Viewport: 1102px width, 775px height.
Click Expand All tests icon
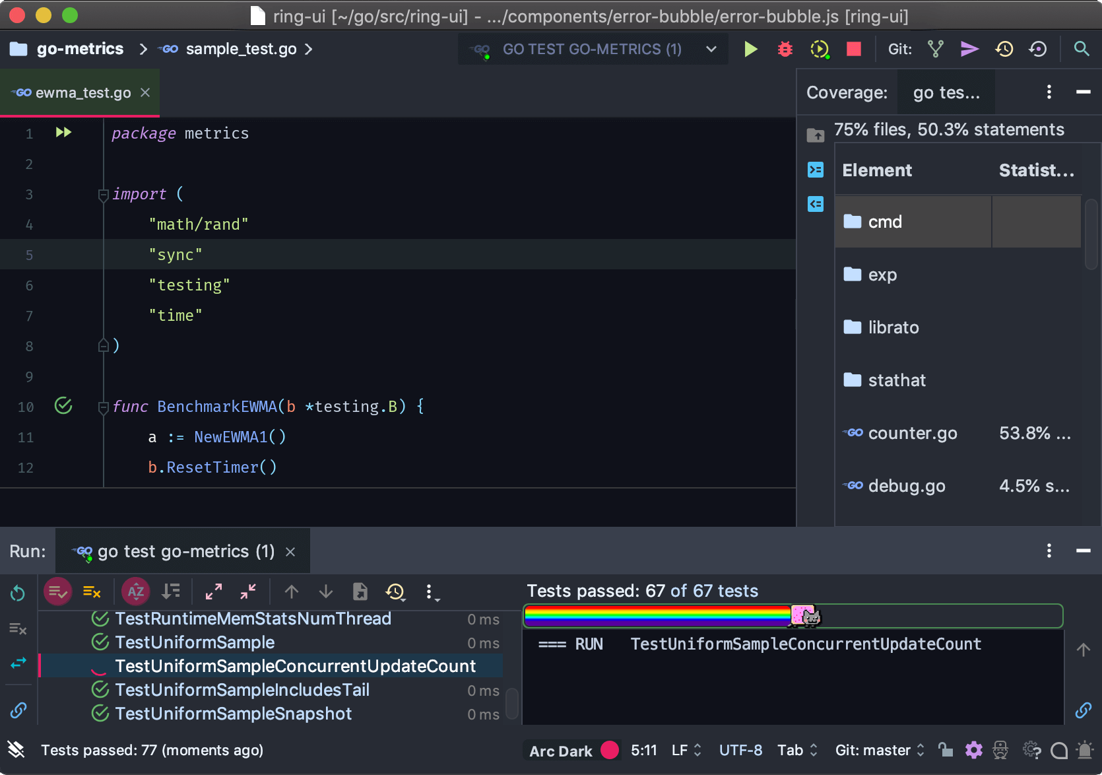(213, 591)
